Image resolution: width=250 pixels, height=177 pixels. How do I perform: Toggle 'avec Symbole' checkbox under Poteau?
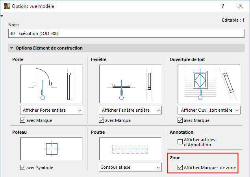point(23,168)
